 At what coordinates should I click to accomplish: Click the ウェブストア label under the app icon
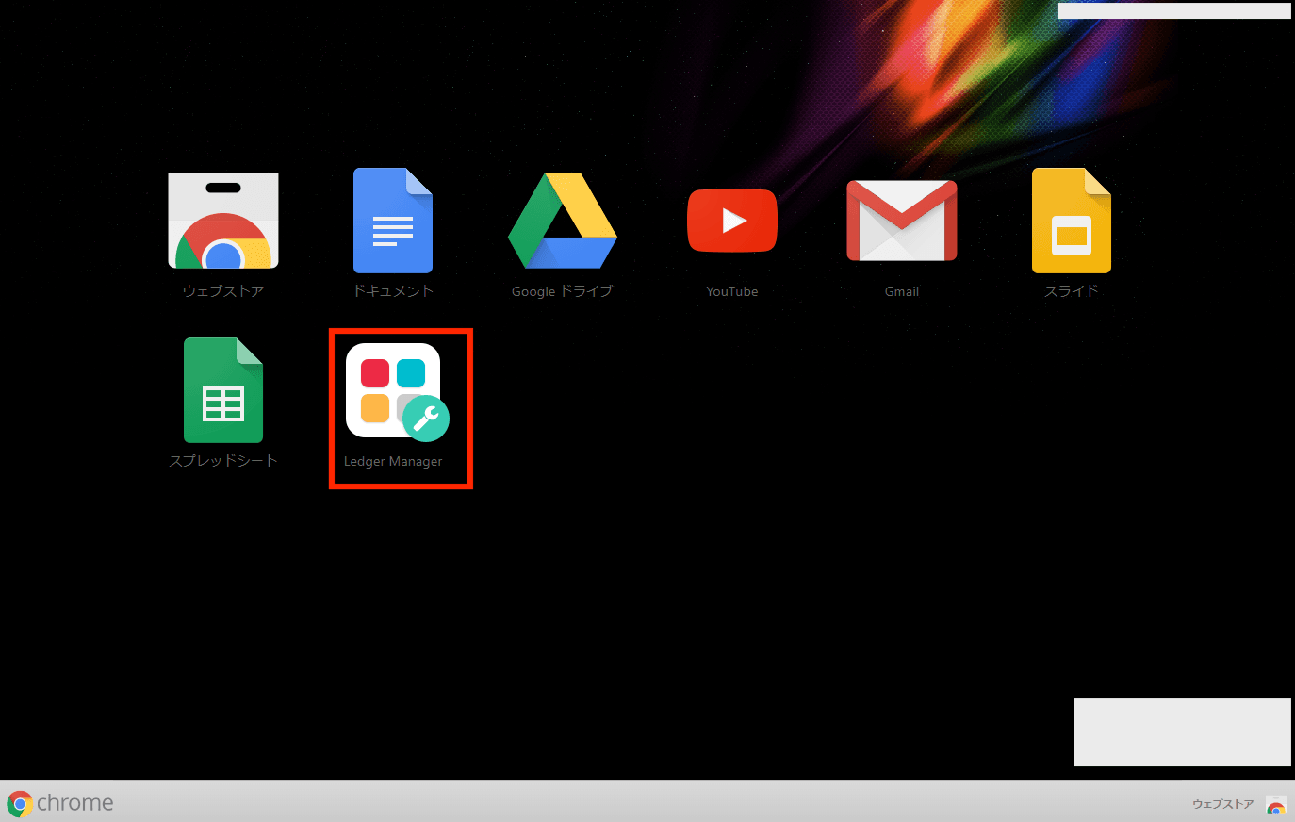[223, 291]
